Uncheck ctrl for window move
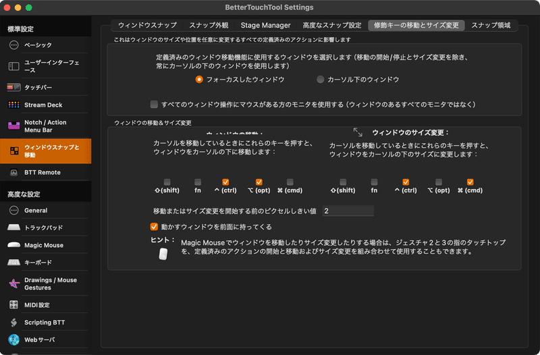The image size is (540, 355). pyautogui.click(x=225, y=182)
